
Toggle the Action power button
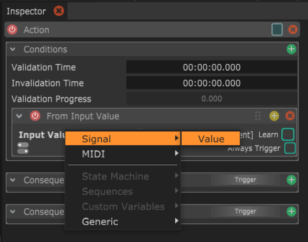(x=12, y=30)
